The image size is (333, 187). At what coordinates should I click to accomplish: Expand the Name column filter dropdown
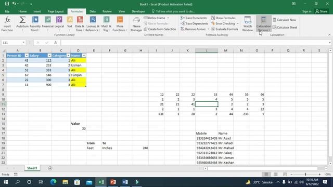[x=84, y=56]
